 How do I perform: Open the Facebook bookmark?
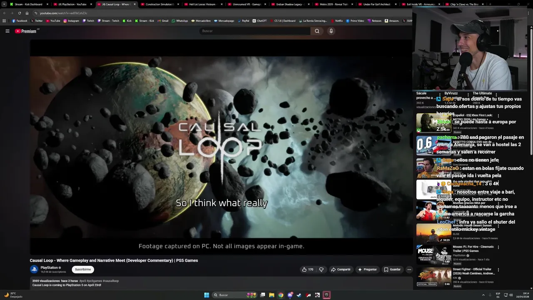20,20
